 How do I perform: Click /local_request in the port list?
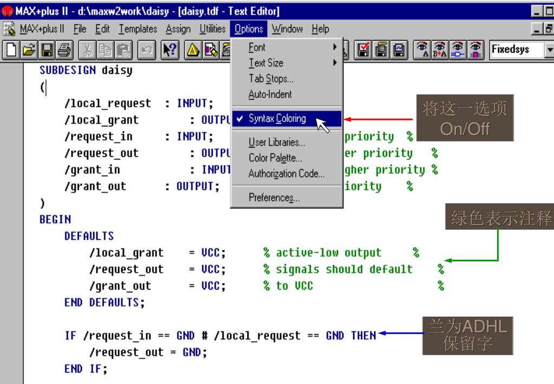[108, 104]
